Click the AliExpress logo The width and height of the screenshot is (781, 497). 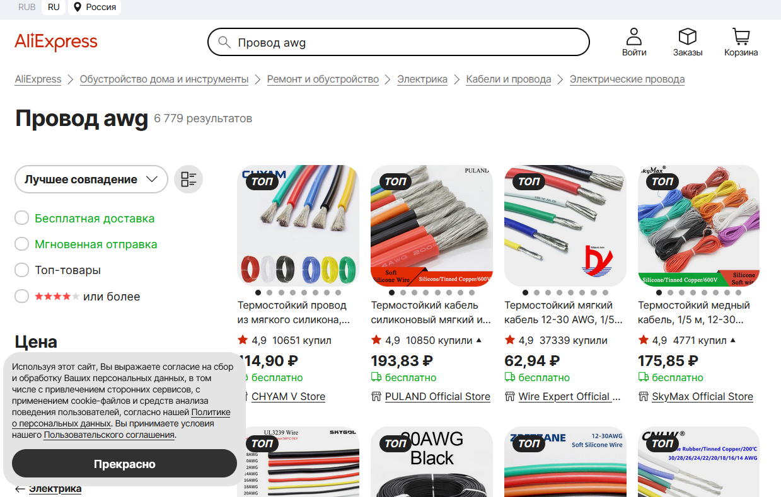(x=56, y=42)
